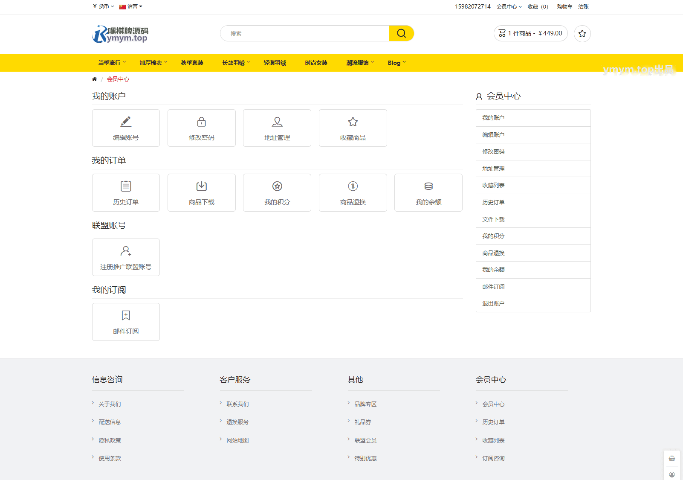Open wishlist star icon in header

pos(582,34)
